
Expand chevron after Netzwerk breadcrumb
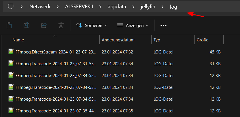[x=58, y=7]
